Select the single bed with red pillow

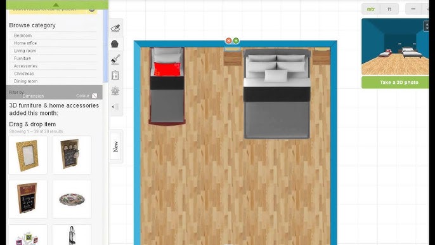point(167,86)
